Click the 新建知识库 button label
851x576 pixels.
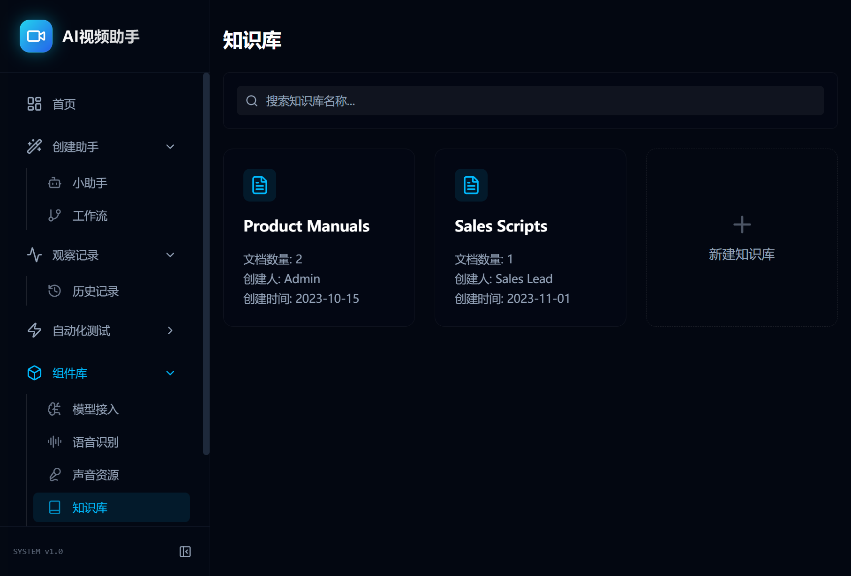point(742,254)
